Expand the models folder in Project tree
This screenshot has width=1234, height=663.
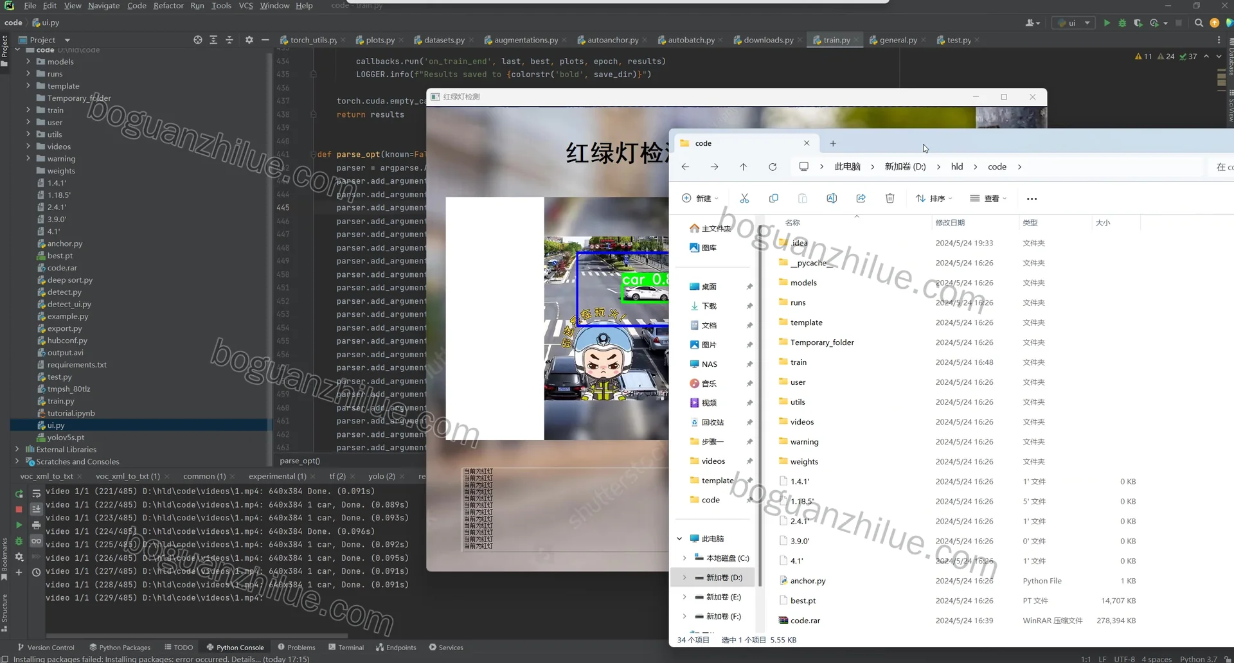(28, 62)
